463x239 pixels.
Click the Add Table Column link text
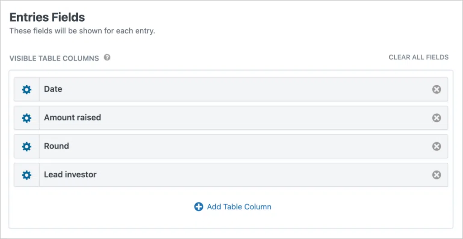[239, 207]
